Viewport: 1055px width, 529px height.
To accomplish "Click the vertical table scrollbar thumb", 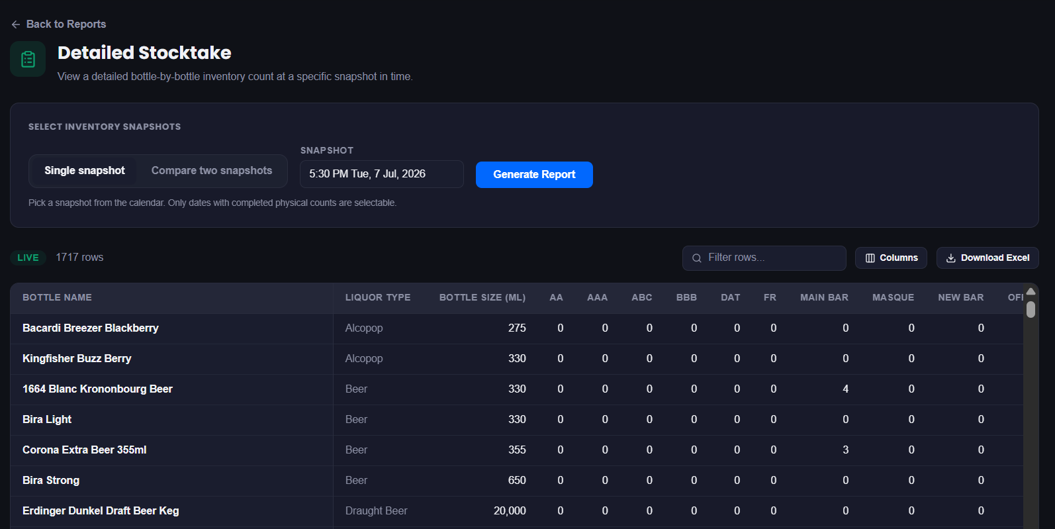I will [1031, 309].
